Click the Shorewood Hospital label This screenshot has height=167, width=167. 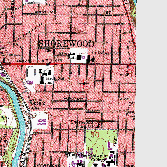point(82,124)
